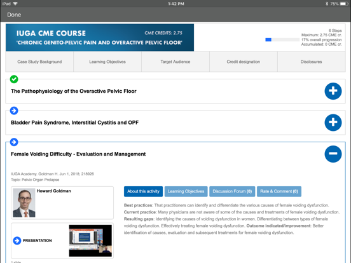Screen dimensions: 351x263
Task: Select About this activity button
Action: 143,191
